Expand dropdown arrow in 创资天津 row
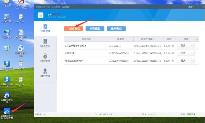This screenshot has height=123, width=205. point(192,53)
